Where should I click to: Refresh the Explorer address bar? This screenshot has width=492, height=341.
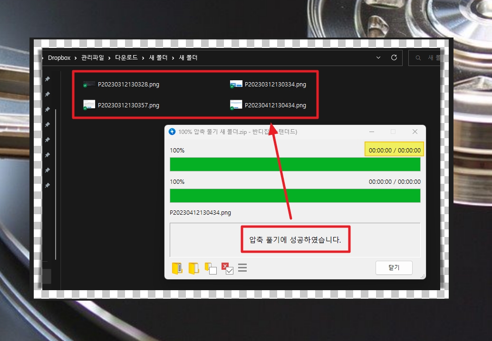pyautogui.click(x=394, y=57)
